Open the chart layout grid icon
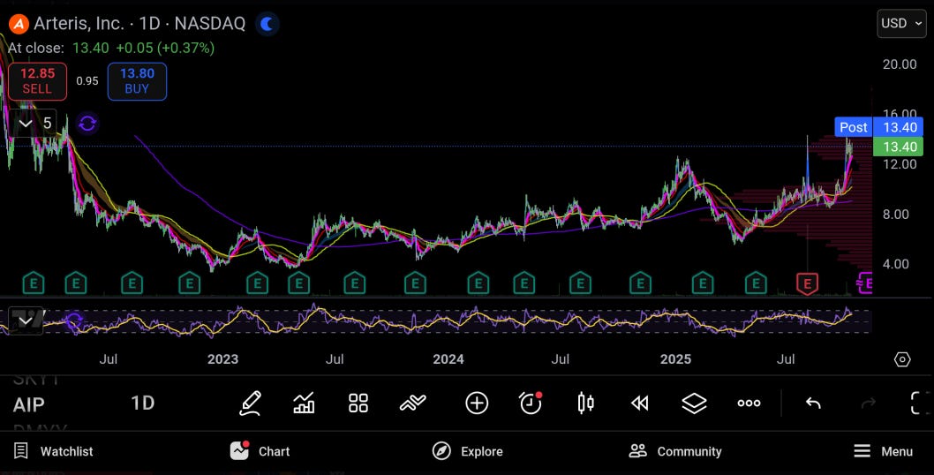Viewport: 934px width, 475px height. 358,403
